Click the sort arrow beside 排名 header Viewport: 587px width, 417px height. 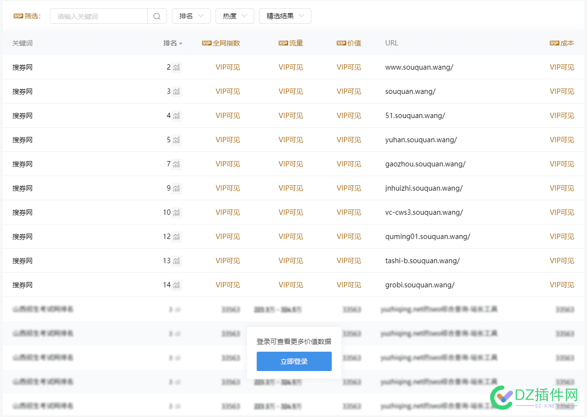tap(181, 44)
